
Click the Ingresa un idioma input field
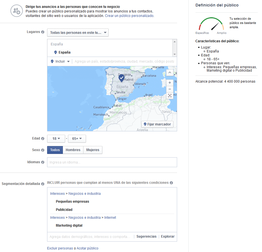coord(112,162)
